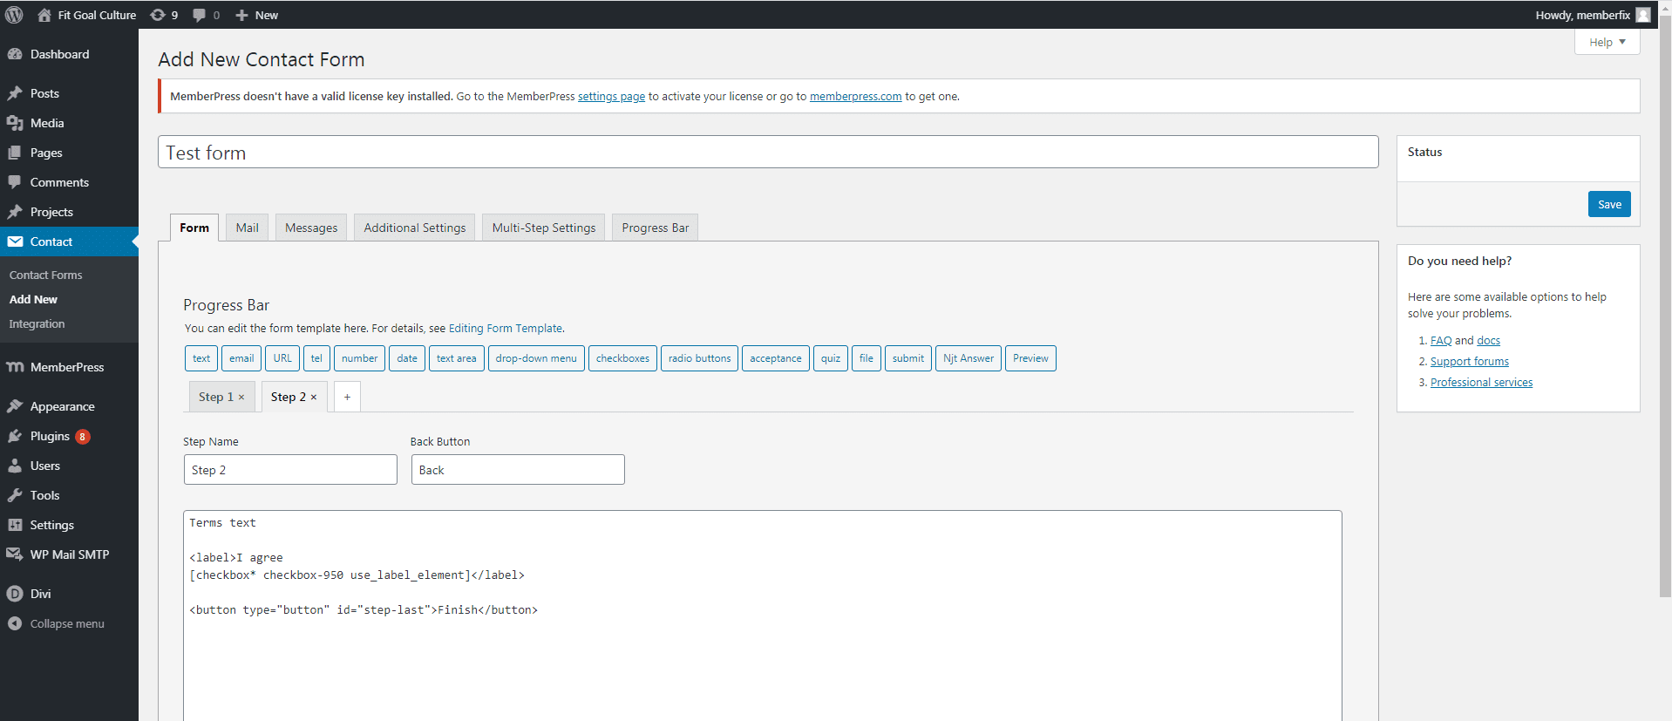Insert a drop-down menu tag
The image size is (1672, 721).
point(536,358)
